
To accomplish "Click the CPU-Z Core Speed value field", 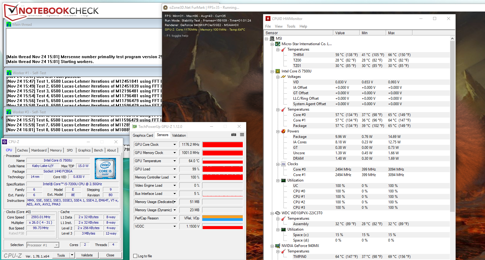I will coord(41,217).
